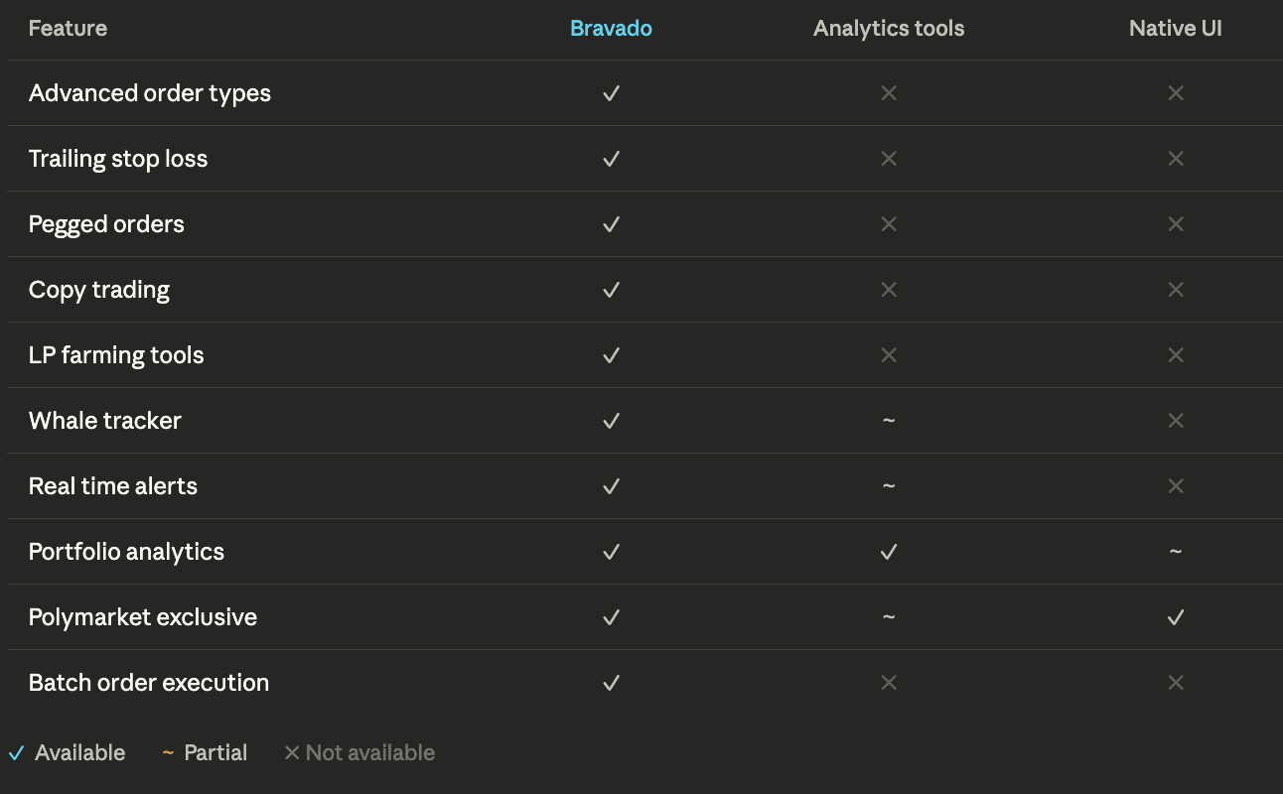The height and width of the screenshot is (794, 1283).
Task: Click Native UI partial tilde for Portfolio analytics
Action: [1176, 552]
